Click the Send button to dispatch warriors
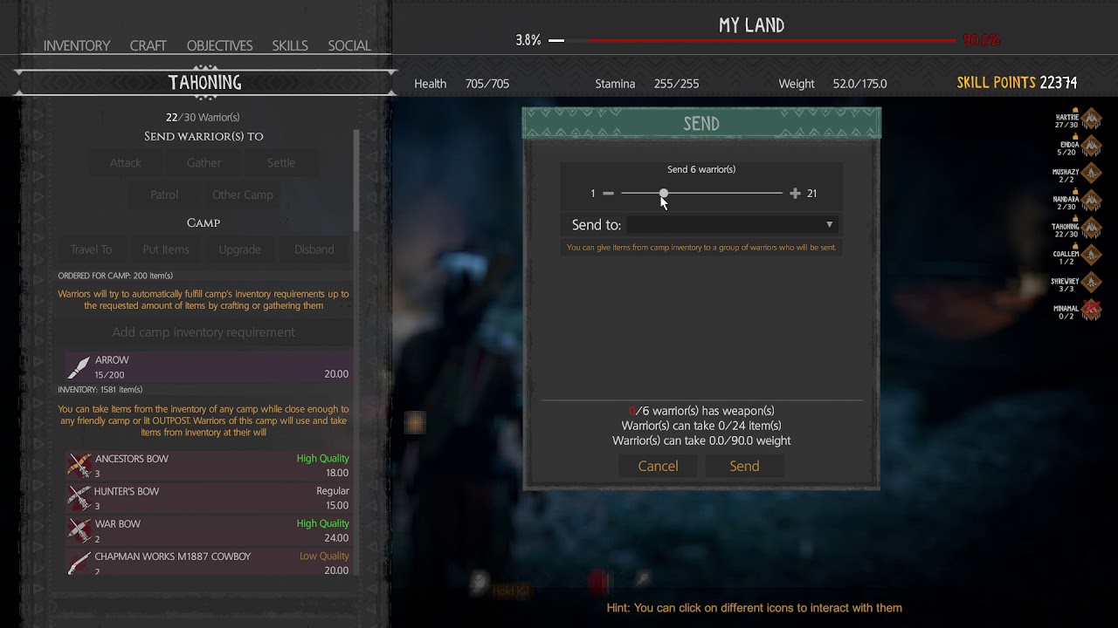 coord(744,466)
